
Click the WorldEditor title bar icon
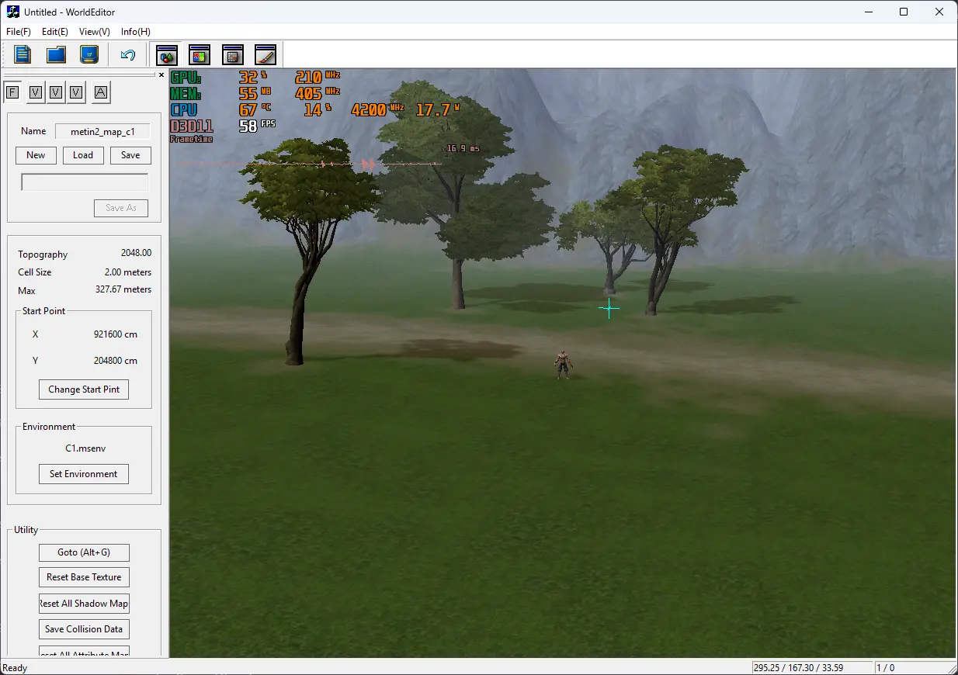click(x=13, y=12)
